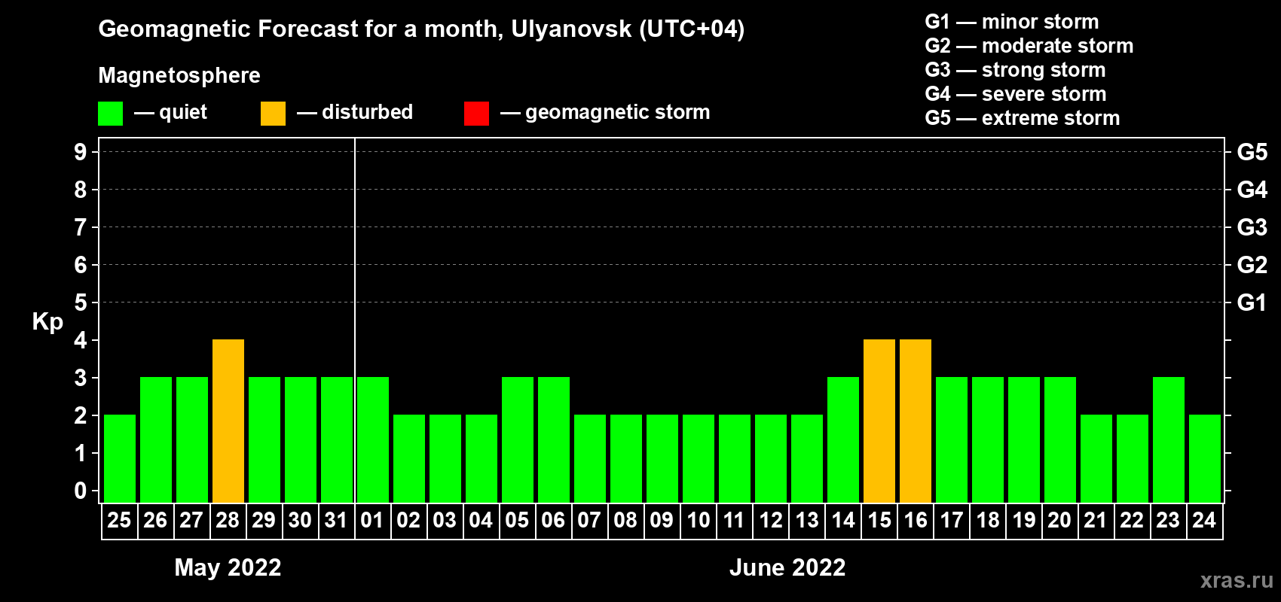1281x602 pixels.
Task: Click the green bar for June 24
Action: [1205, 458]
